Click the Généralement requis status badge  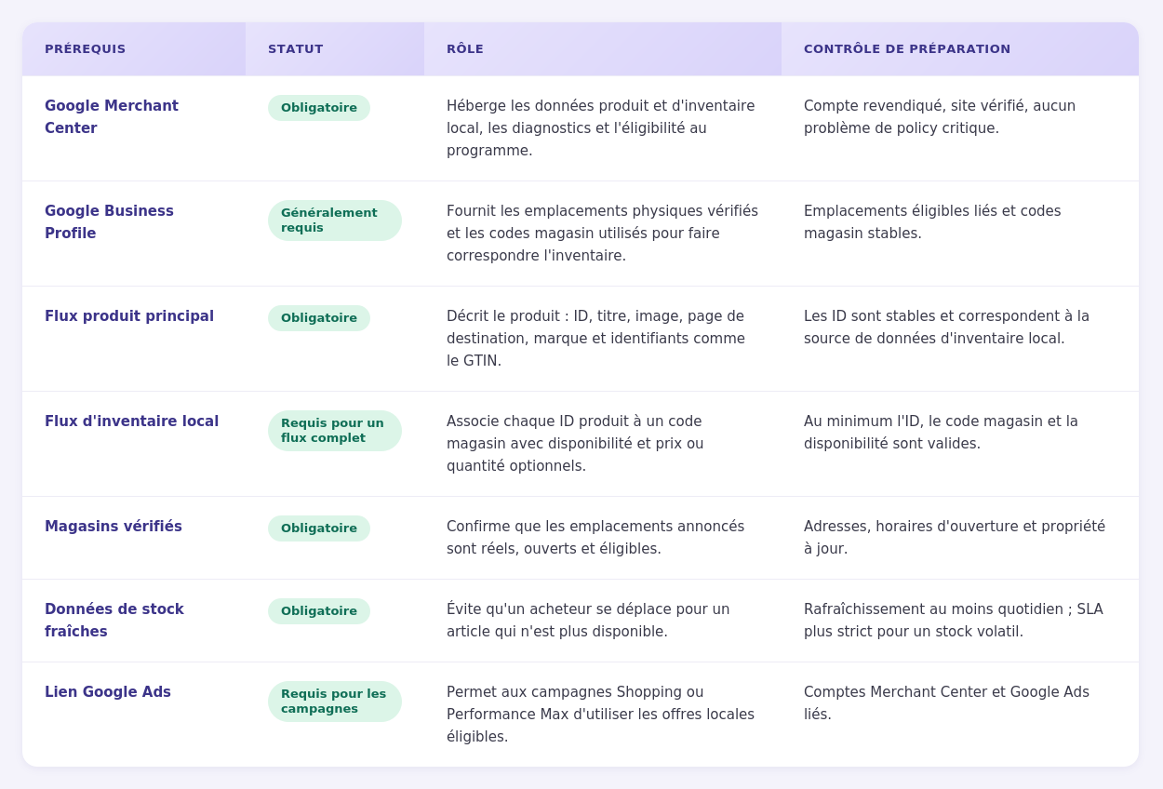(x=335, y=221)
